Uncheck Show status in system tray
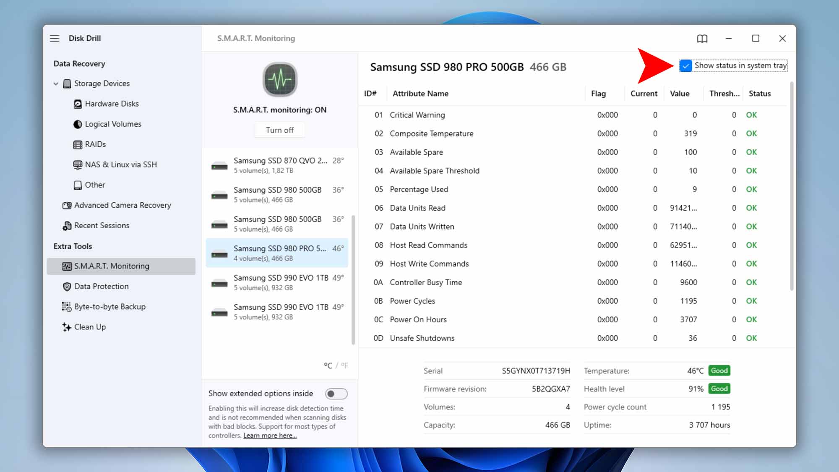Image resolution: width=839 pixels, height=472 pixels. click(x=686, y=66)
